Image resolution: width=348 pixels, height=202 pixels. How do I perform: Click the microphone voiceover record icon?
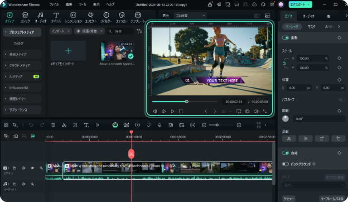click(x=159, y=125)
